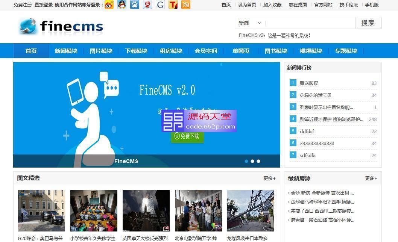This screenshot has width=398, height=242.
Task: Open the 北京电影学院开学 thumbnail
Action: coord(199,211)
